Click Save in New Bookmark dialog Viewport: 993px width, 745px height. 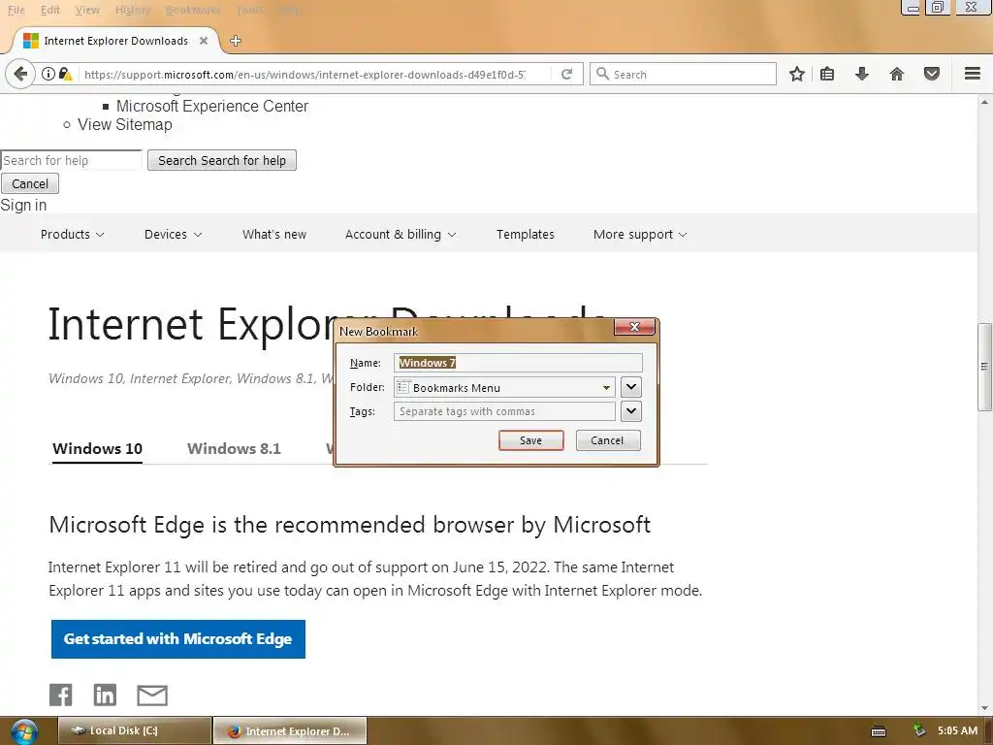[x=530, y=440]
